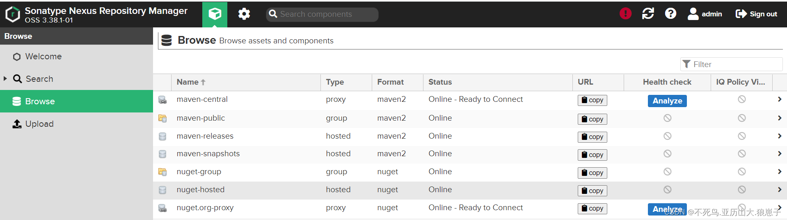The image size is (787, 220).
Task: Click nuget-hosted IQ policy disabled icon
Action: [x=741, y=190]
